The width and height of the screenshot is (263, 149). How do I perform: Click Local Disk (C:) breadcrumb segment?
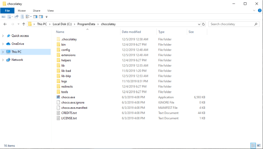coord(62,24)
